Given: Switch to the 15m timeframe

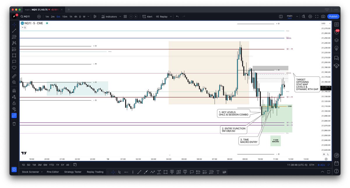Looking at the screenshot, I should pos(65,17).
